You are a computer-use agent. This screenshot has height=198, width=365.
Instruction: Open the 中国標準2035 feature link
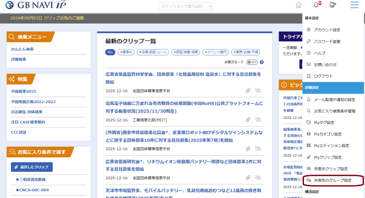click(24, 92)
